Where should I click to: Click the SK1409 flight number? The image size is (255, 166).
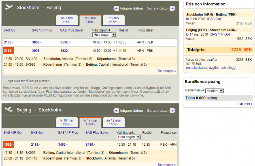click(x=31, y=59)
